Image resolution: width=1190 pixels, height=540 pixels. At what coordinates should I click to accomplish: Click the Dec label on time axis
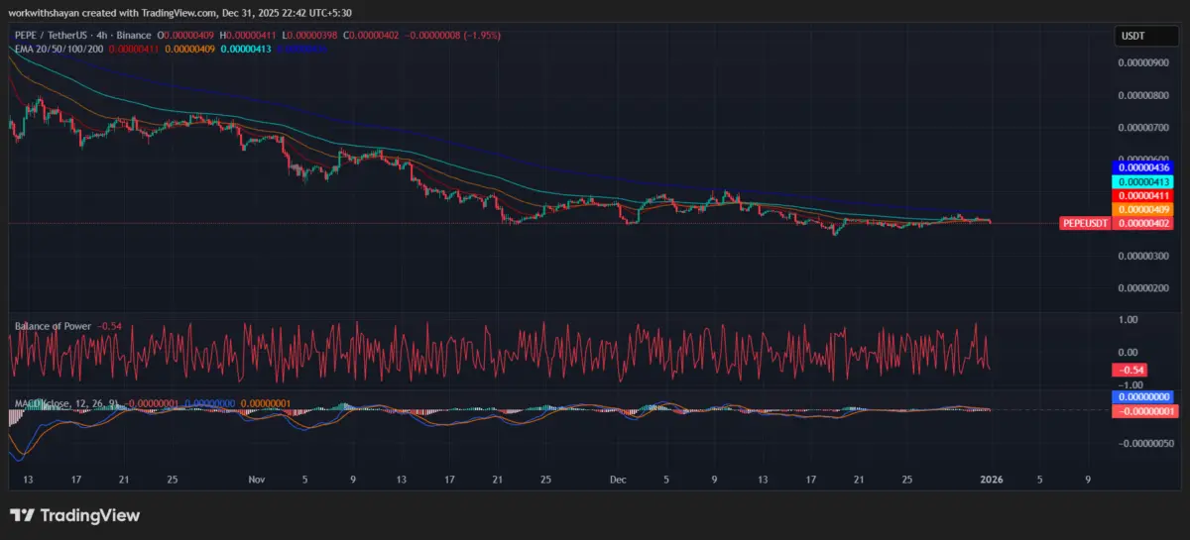click(618, 480)
